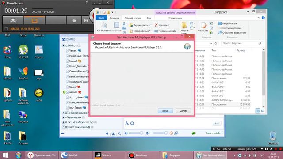Open the Windows Start button

(x=6, y=155)
